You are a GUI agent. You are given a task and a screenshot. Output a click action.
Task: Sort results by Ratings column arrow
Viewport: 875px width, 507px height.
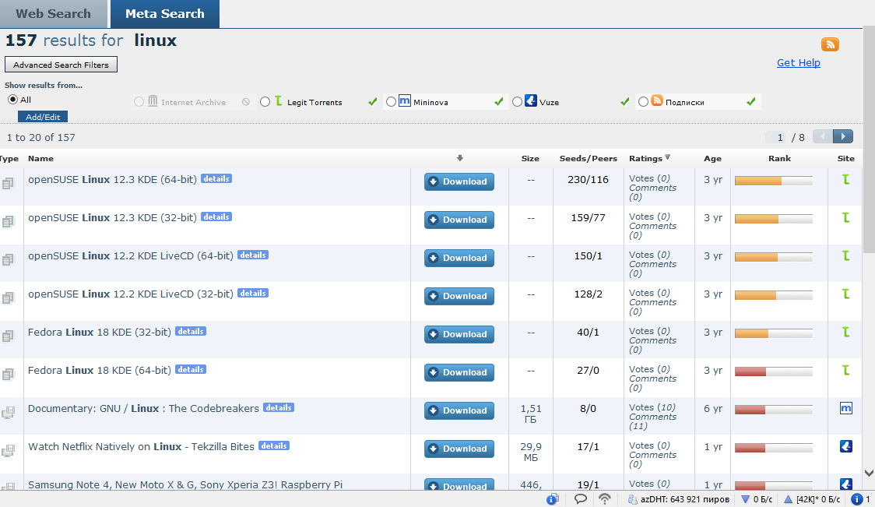click(667, 158)
